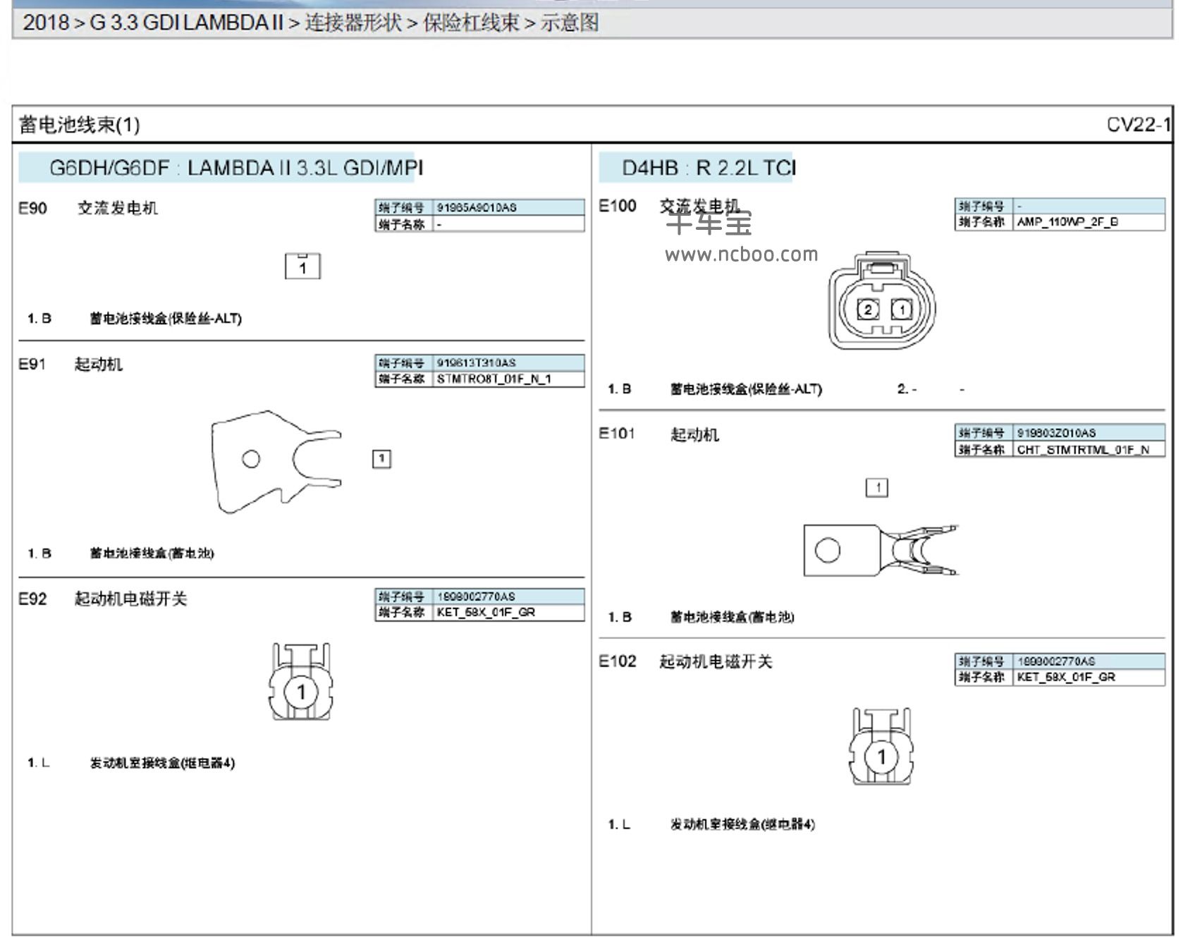Image resolution: width=1183 pixels, height=942 pixels.
Task: Click the E91 ring terminal drawing
Action: [x=276, y=461]
